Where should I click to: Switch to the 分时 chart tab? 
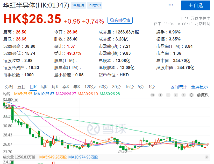tap(9, 87)
